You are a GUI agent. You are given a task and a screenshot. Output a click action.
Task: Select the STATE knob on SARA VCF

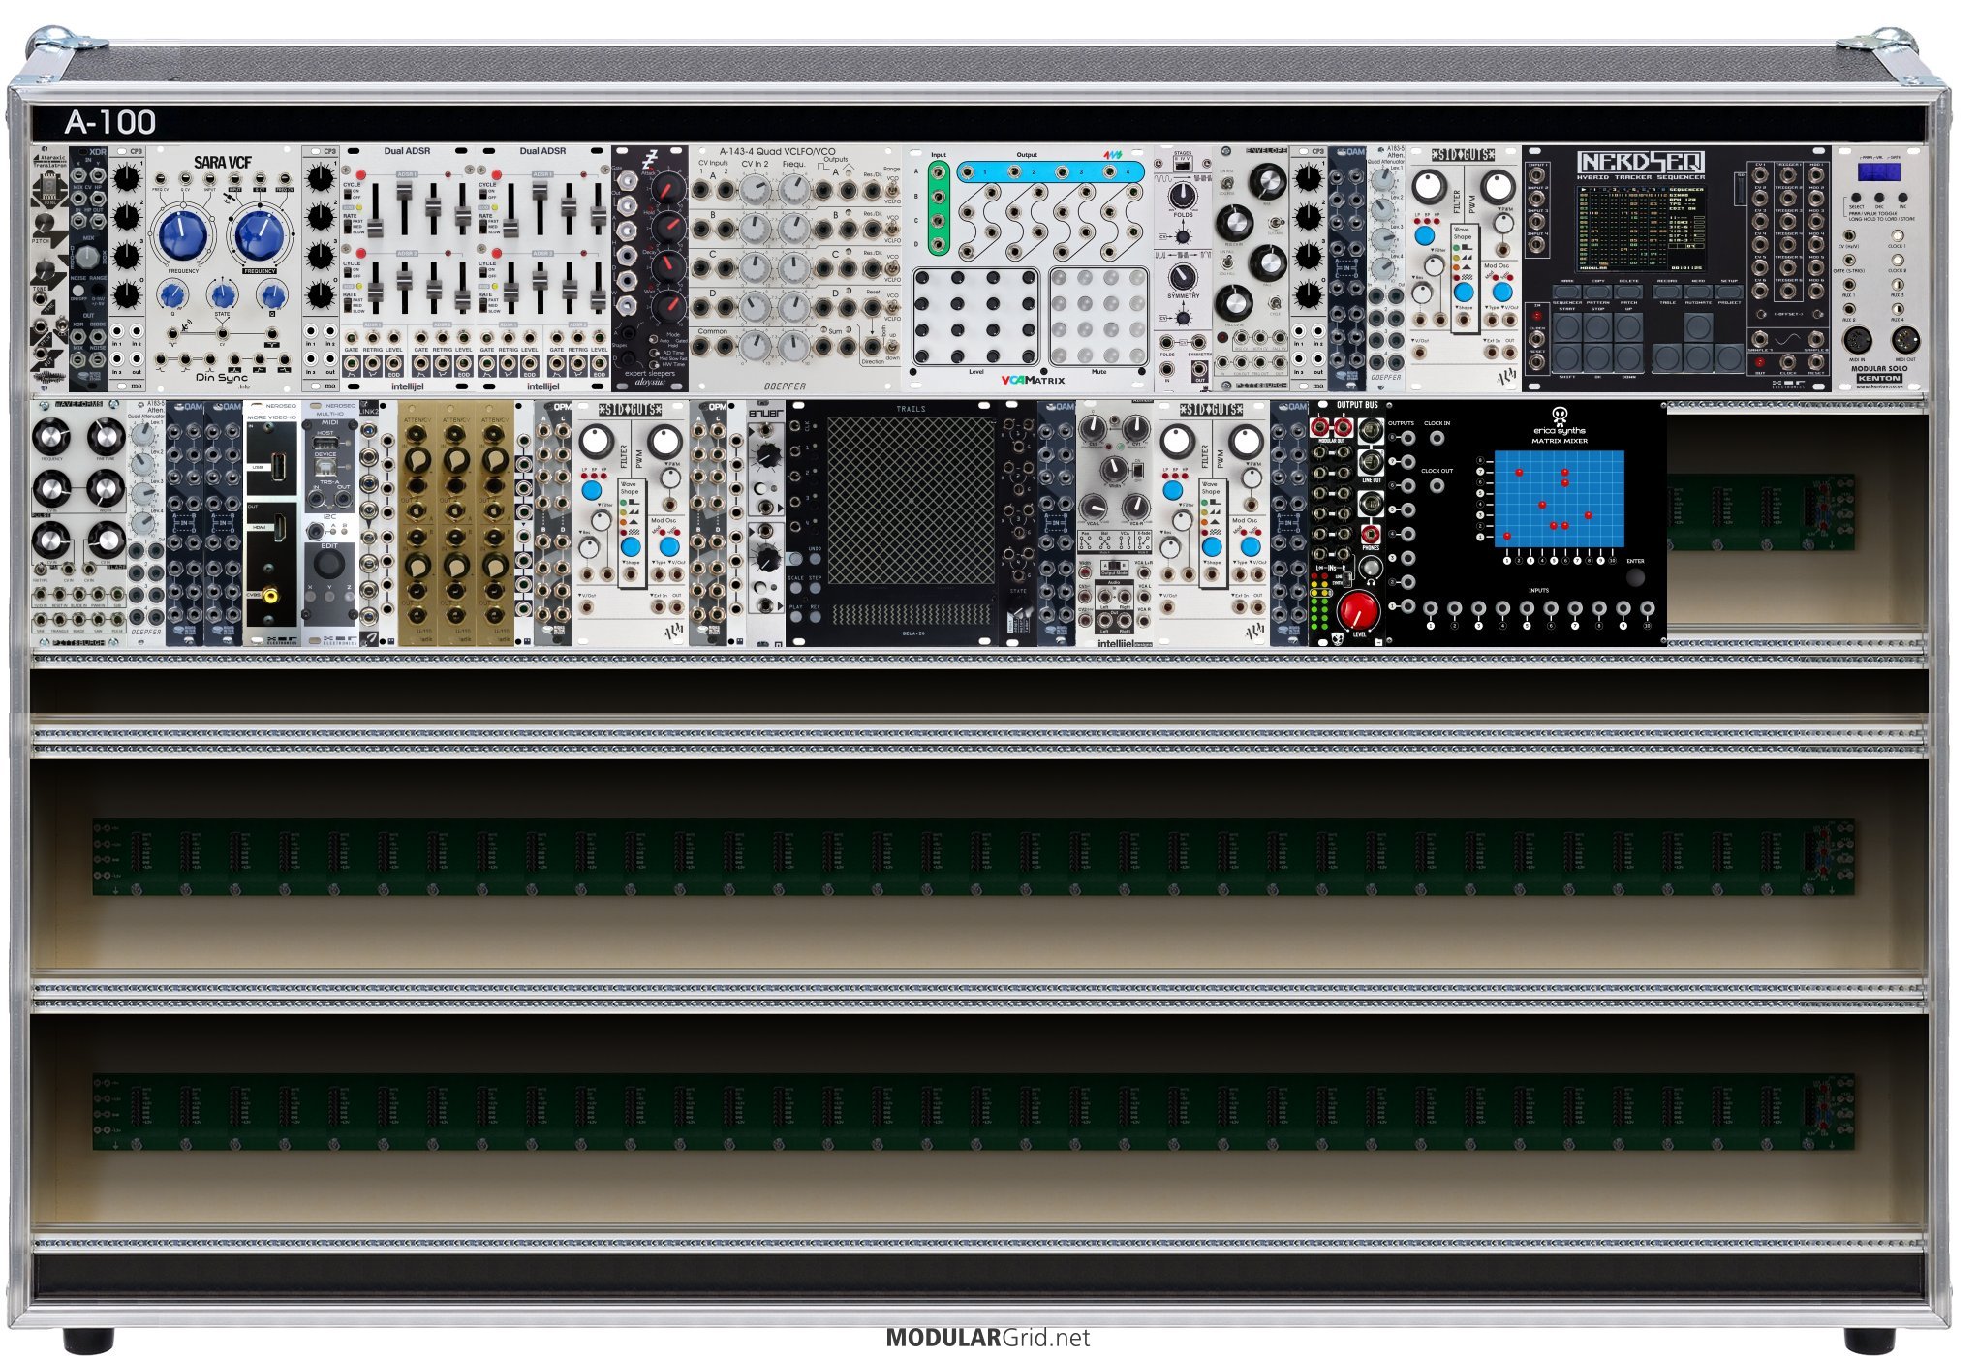[223, 294]
